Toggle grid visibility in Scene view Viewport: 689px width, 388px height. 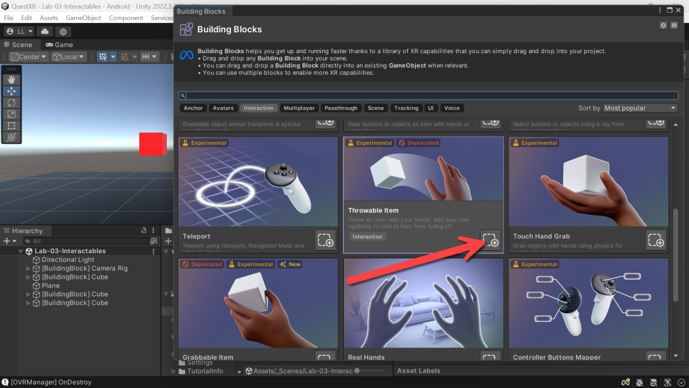pos(103,57)
